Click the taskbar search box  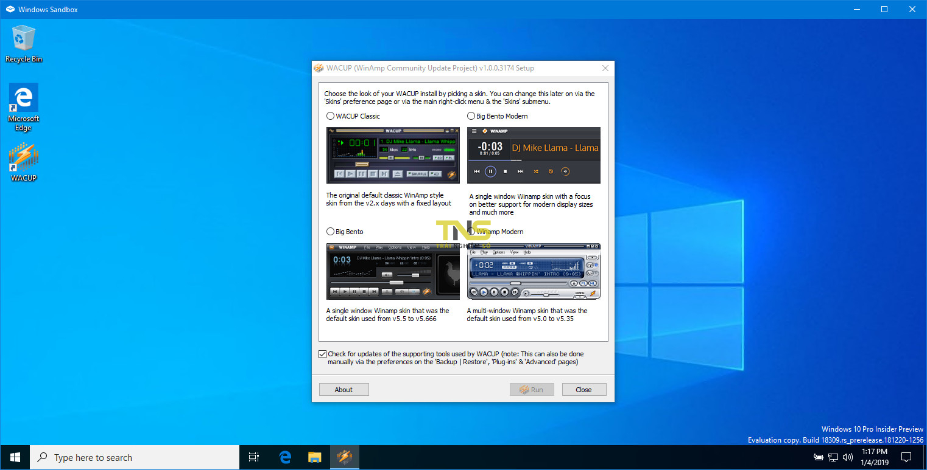click(134, 457)
